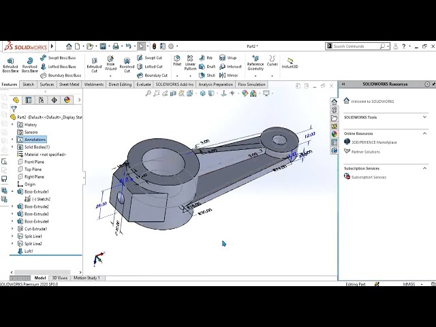Select the Fillet tool
Image resolution: width=436 pixels, height=327 pixels.
click(177, 61)
